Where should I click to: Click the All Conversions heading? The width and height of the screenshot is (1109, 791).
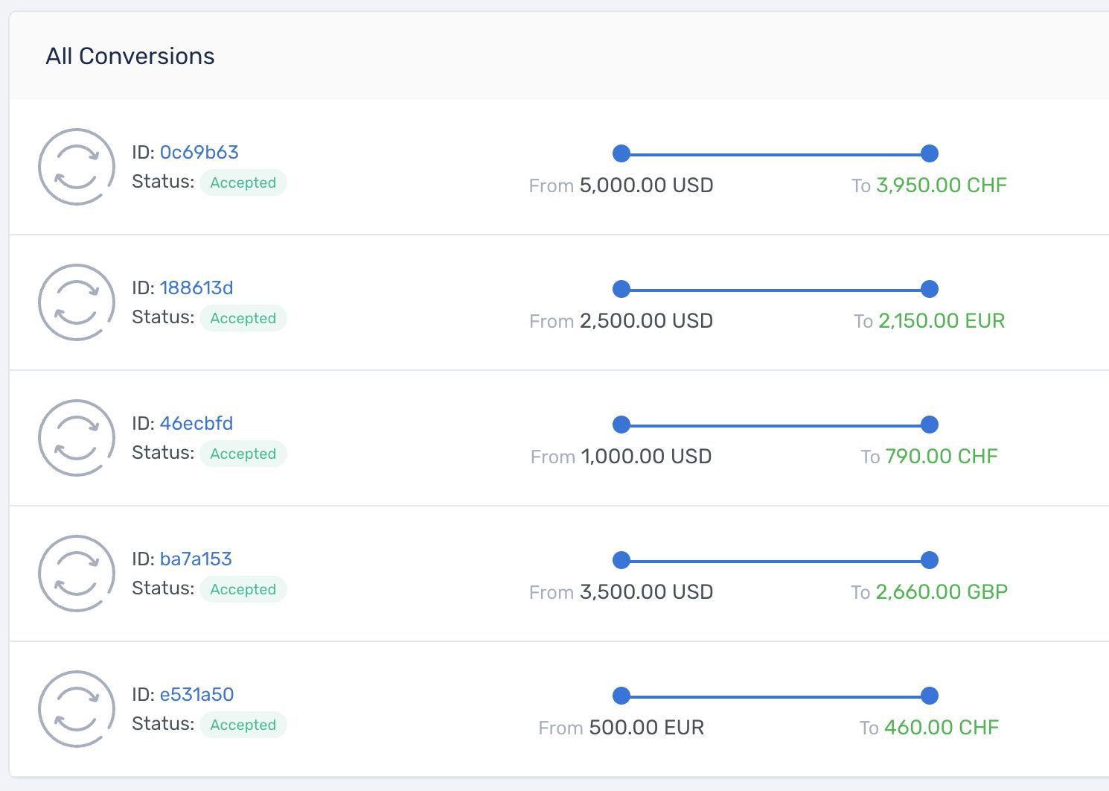click(130, 56)
